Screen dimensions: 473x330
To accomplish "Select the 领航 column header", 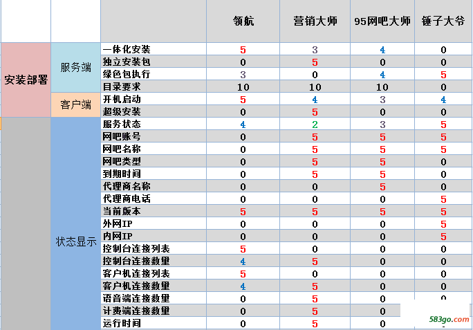I will click(x=243, y=21).
